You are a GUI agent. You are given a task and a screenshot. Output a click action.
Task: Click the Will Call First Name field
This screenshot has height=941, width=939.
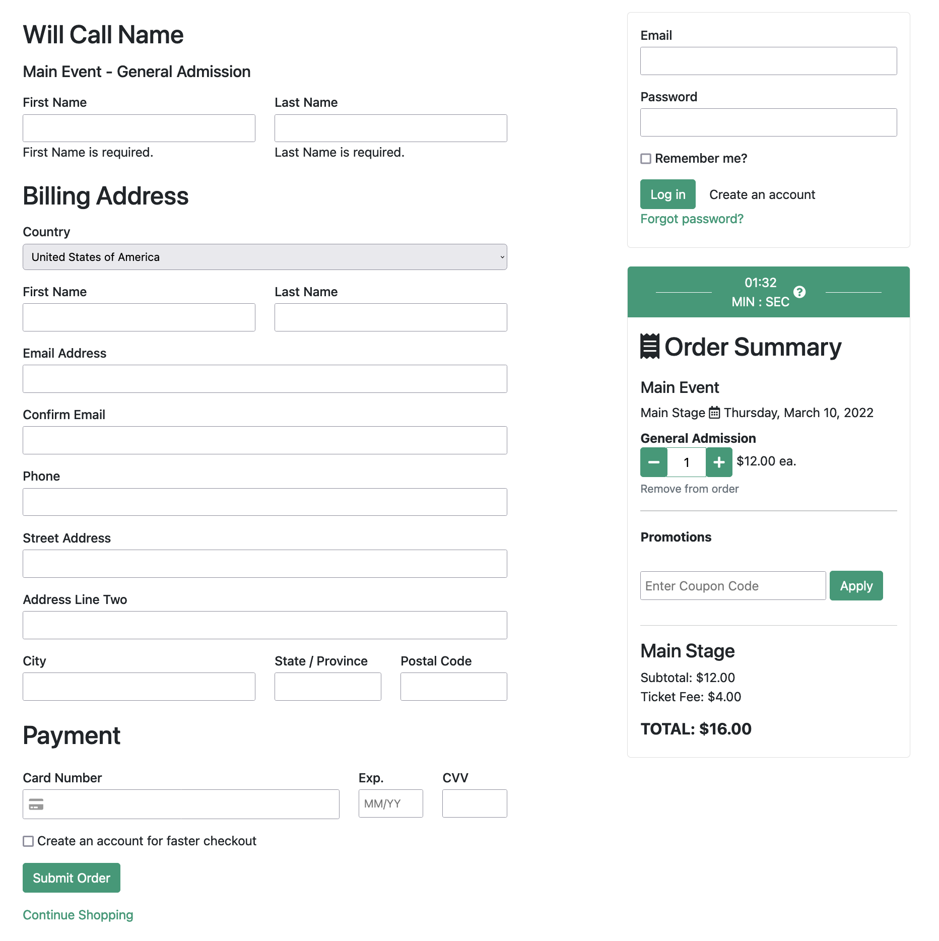pyautogui.click(x=139, y=128)
